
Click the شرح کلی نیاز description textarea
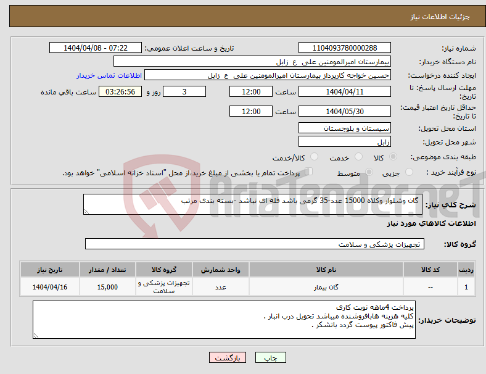253,204
